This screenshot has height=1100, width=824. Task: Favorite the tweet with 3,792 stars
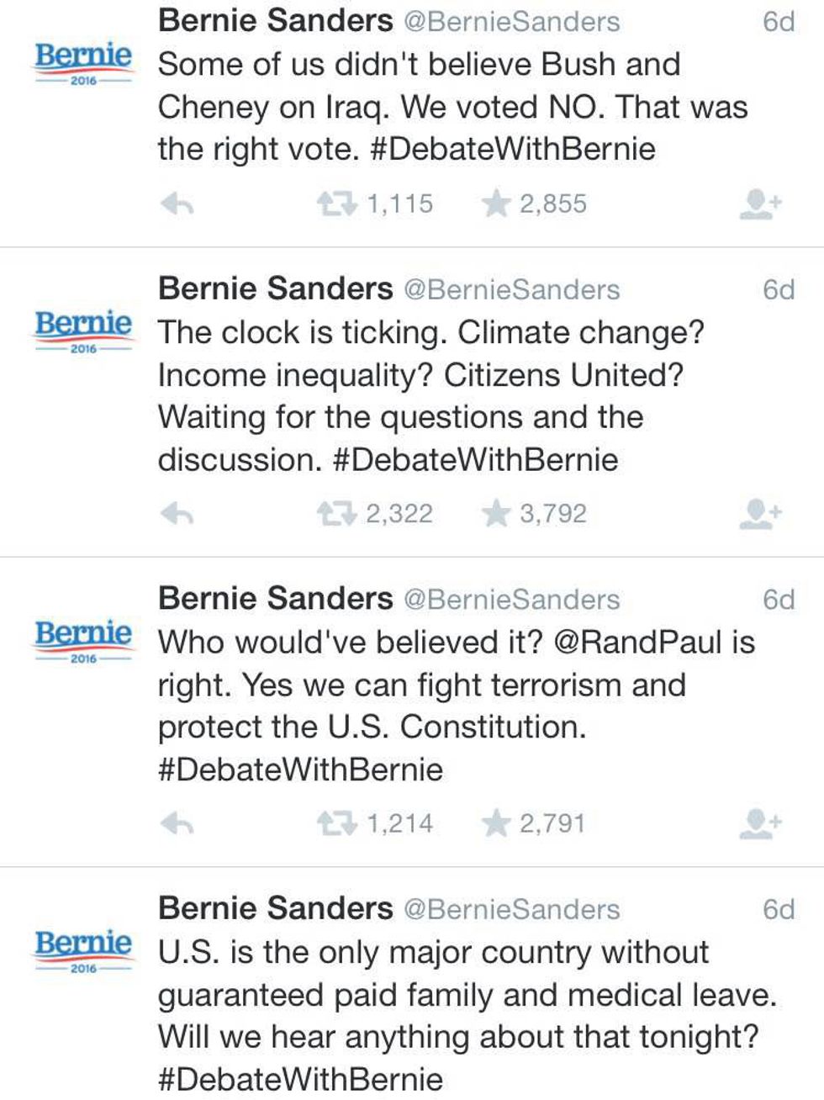point(497,514)
